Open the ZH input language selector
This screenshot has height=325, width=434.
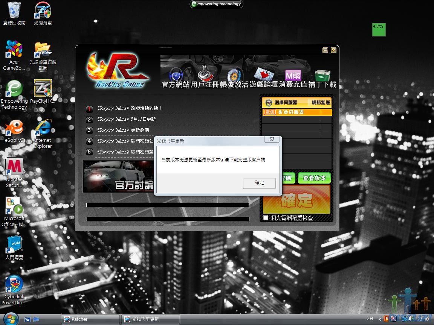click(x=370, y=319)
